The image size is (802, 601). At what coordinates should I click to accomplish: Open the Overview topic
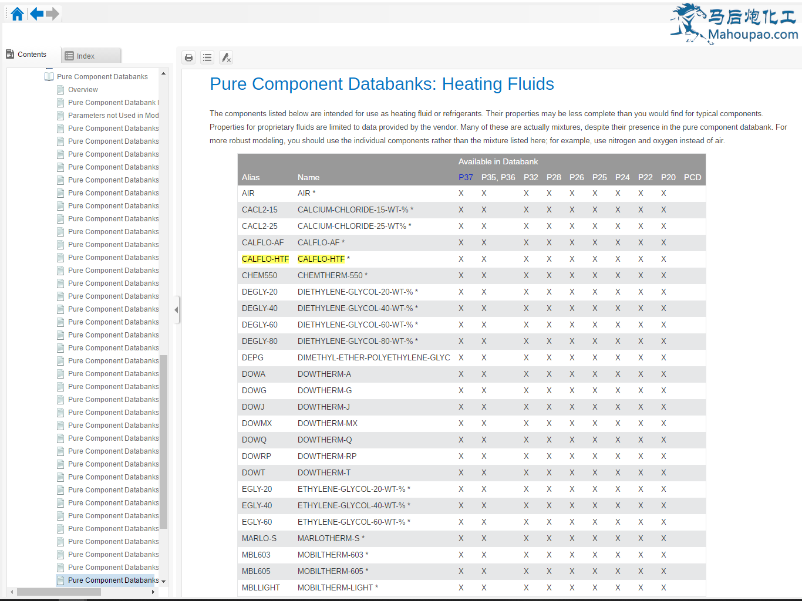click(x=83, y=90)
